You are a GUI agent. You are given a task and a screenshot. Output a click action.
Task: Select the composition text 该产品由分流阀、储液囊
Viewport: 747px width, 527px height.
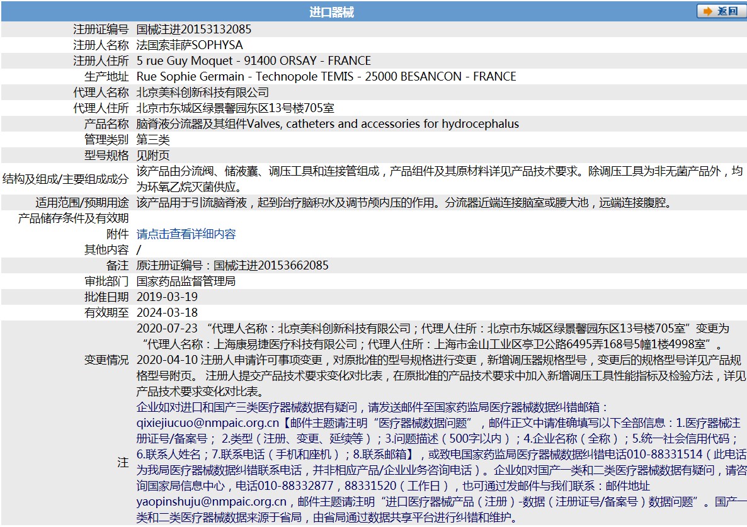[440, 179]
